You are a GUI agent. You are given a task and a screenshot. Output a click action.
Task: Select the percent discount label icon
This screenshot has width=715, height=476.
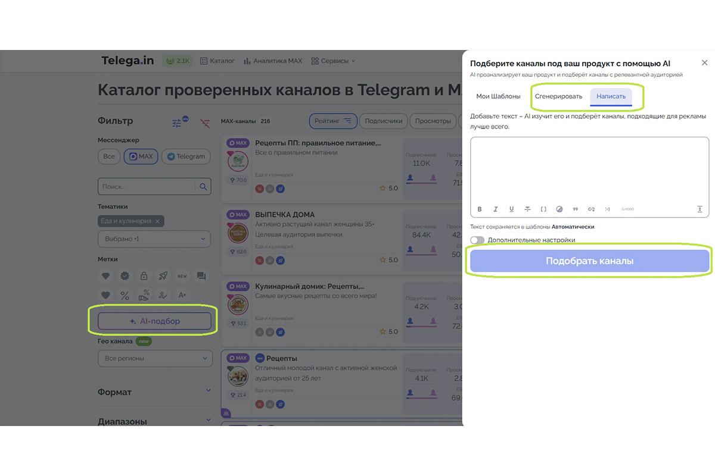[x=125, y=295]
